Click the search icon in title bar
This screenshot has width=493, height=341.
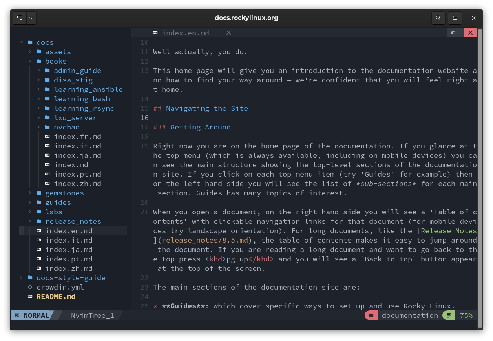[x=438, y=18]
